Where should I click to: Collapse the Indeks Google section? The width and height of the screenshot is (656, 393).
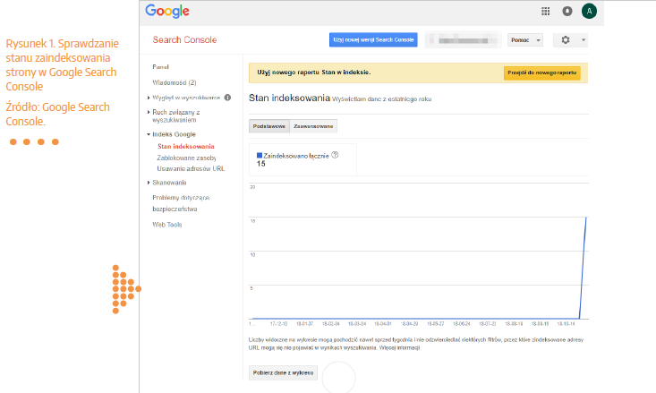click(149, 134)
